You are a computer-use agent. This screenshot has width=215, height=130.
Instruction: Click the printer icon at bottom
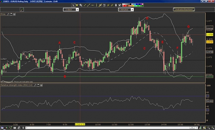(x=19, y=128)
